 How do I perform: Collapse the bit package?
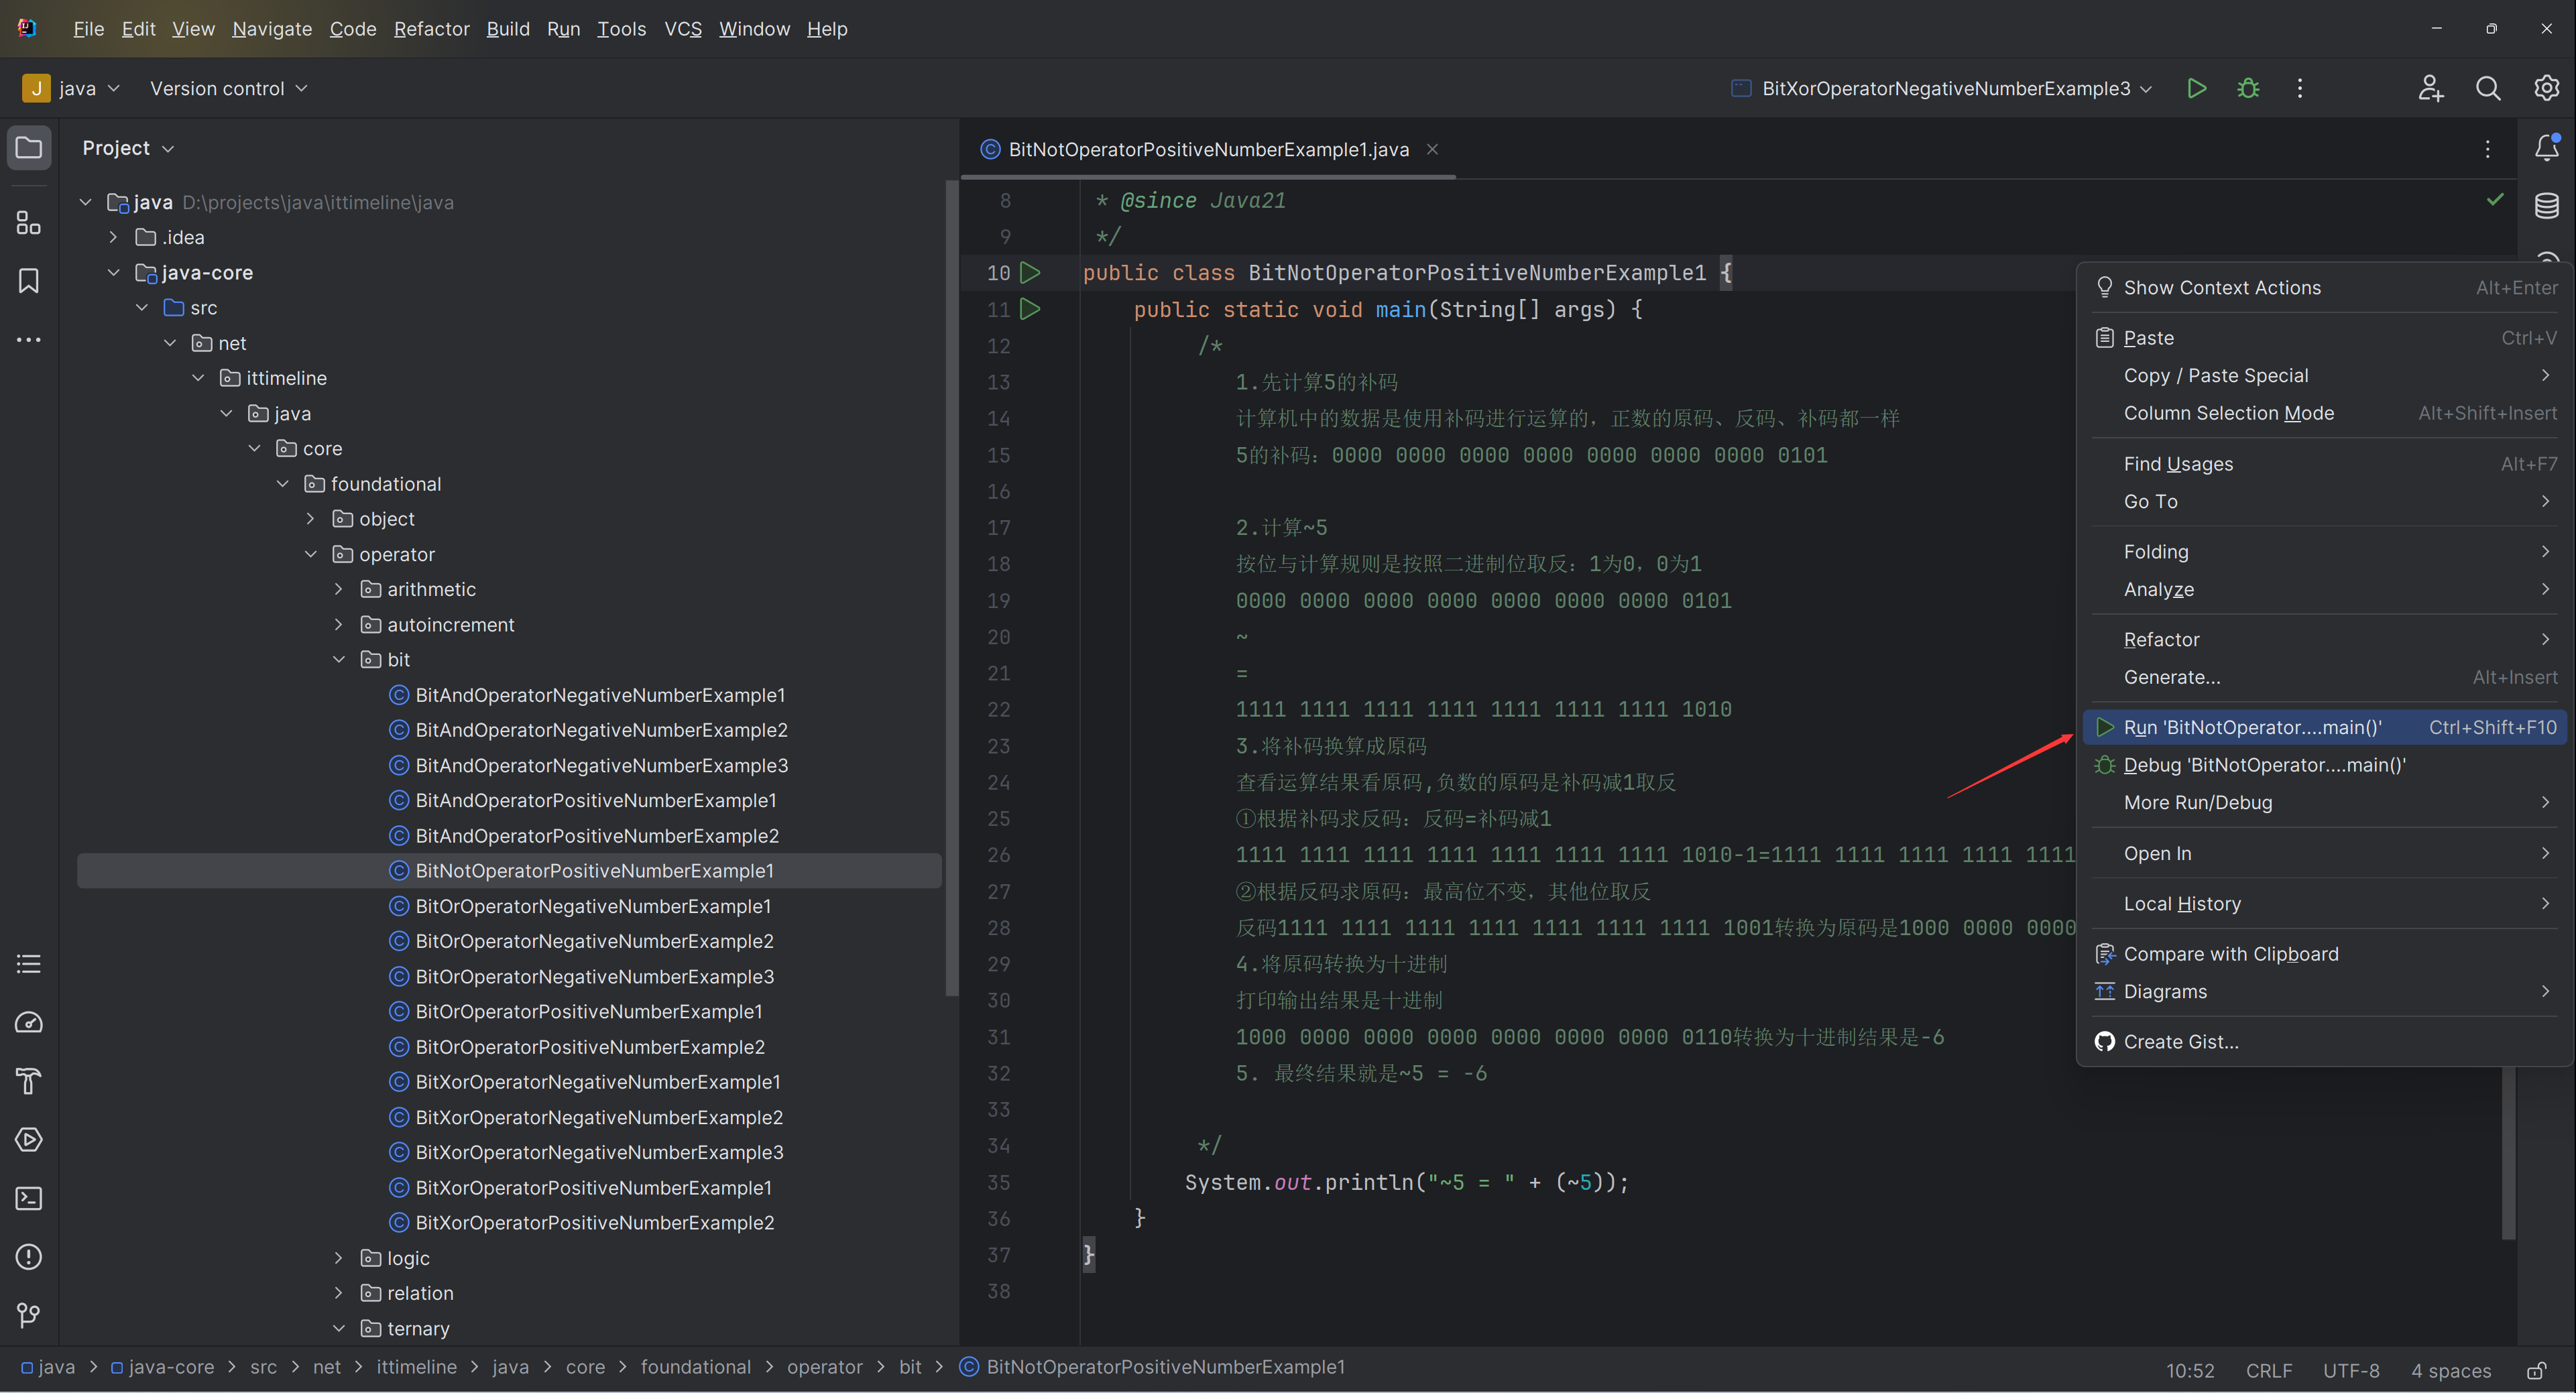338,659
